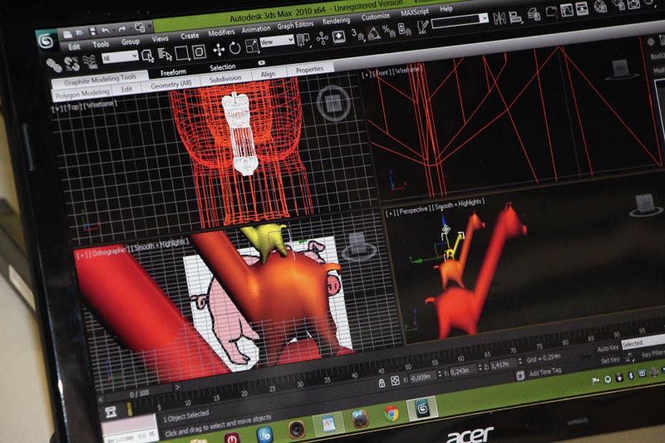Toggle the Selection Lock padlock

click(382, 383)
